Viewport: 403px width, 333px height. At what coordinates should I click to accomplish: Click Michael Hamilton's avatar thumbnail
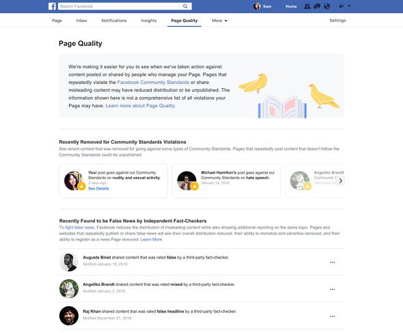click(x=186, y=181)
